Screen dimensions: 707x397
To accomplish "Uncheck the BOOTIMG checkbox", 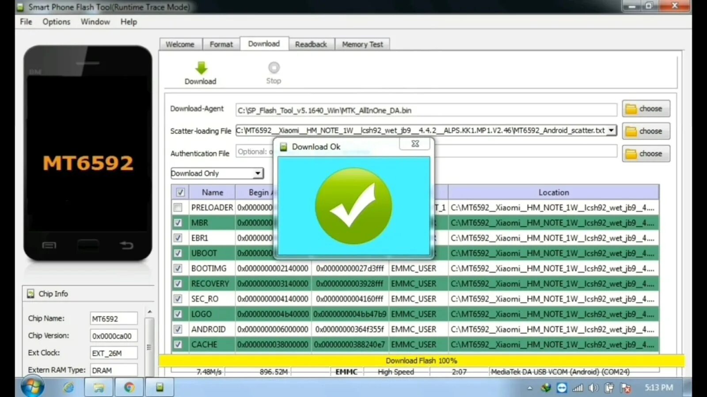I will tap(178, 268).
